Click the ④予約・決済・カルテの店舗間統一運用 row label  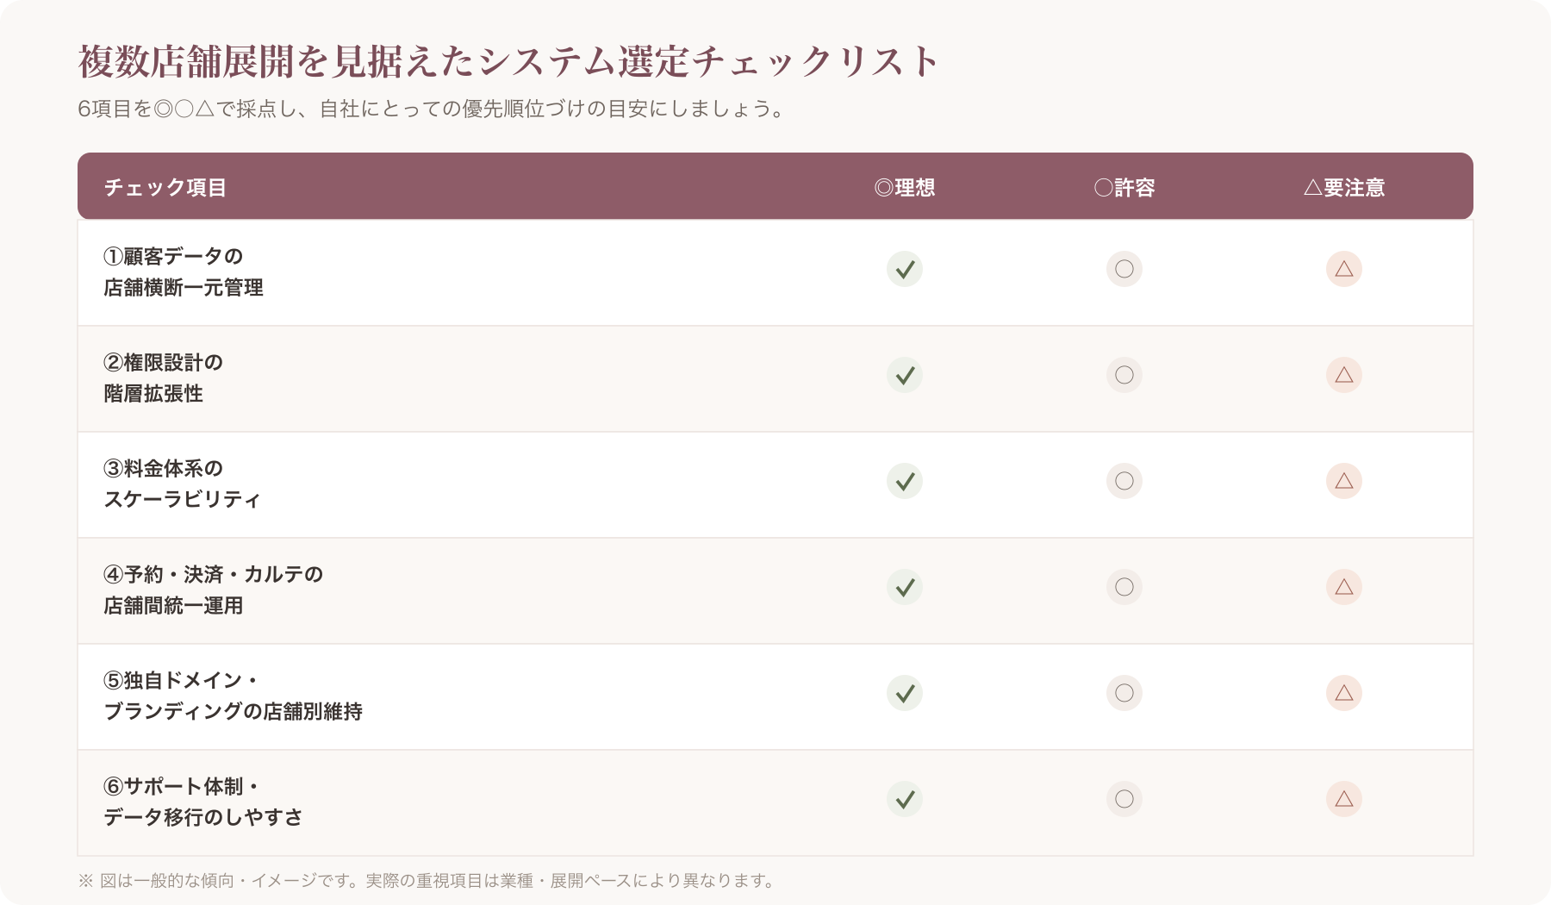coord(213,590)
